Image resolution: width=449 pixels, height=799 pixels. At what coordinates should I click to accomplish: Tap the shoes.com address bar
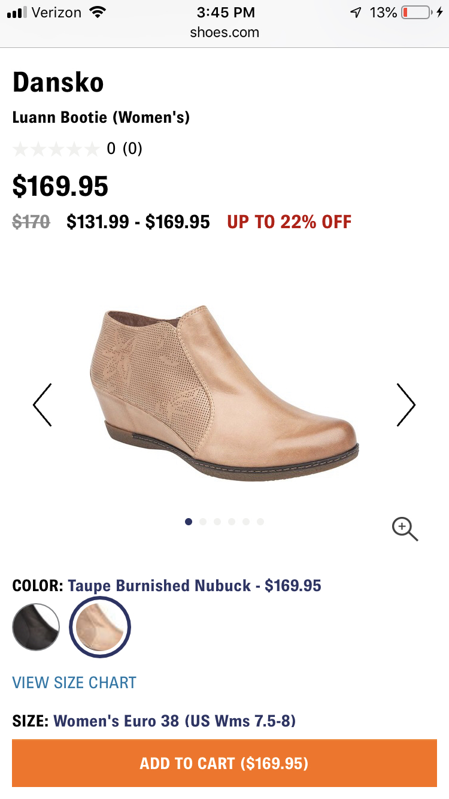pyautogui.click(x=224, y=32)
